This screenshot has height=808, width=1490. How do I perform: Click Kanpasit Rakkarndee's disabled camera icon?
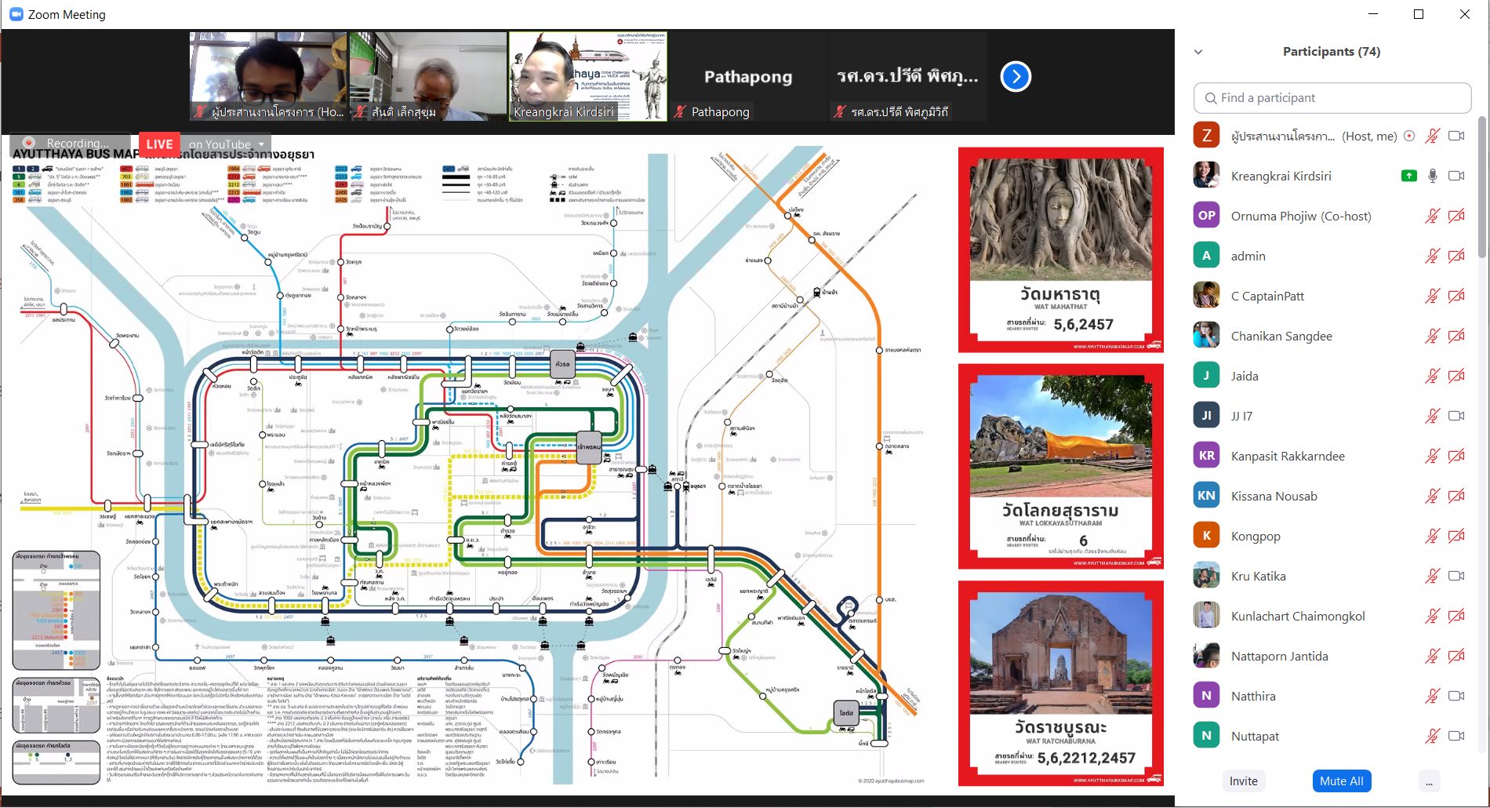coord(1456,456)
